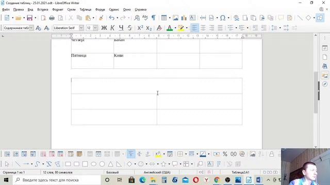Expand the Undo history dropdown arrow
The image size is (330, 185).
[117, 18]
